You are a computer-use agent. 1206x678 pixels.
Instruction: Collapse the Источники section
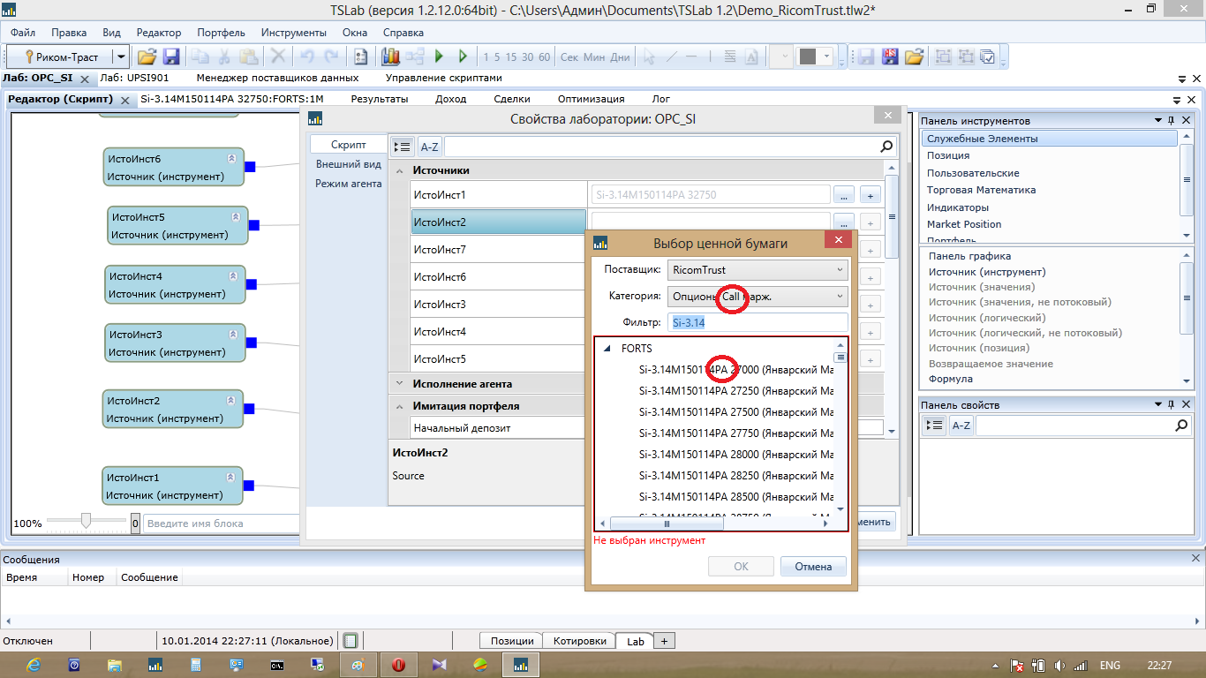click(x=400, y=170)
